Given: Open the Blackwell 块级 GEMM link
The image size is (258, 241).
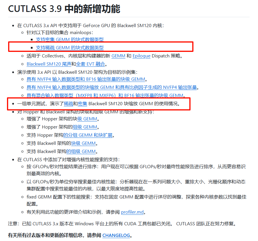Looking at the screenshot, I should (83, 143).
